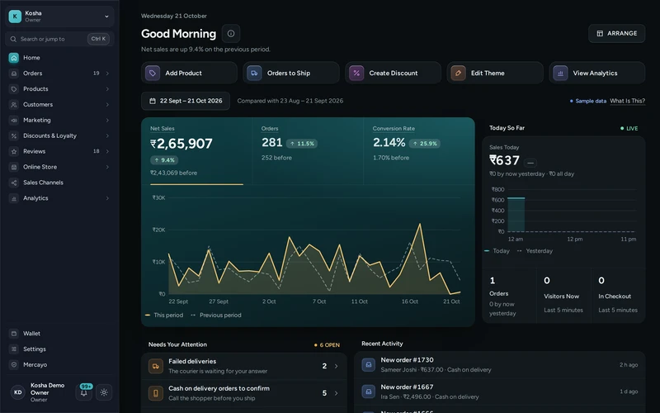
Task: Click the tag icon on Add Product
Action: tap(153, 73)
